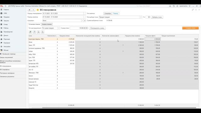Open the Склад section in sidebar
This screenshot has height=113, width=201.
point(6,24)
